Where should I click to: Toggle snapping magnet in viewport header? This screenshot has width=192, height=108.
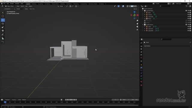(x=70, y=6)
